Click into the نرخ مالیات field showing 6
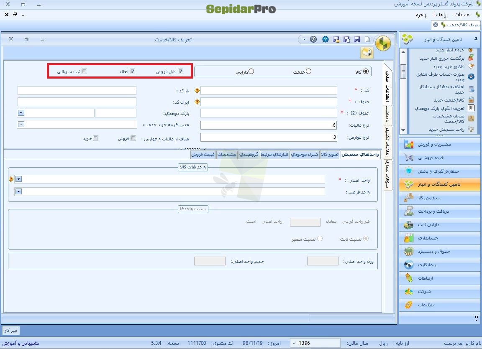 coord(269,125)
